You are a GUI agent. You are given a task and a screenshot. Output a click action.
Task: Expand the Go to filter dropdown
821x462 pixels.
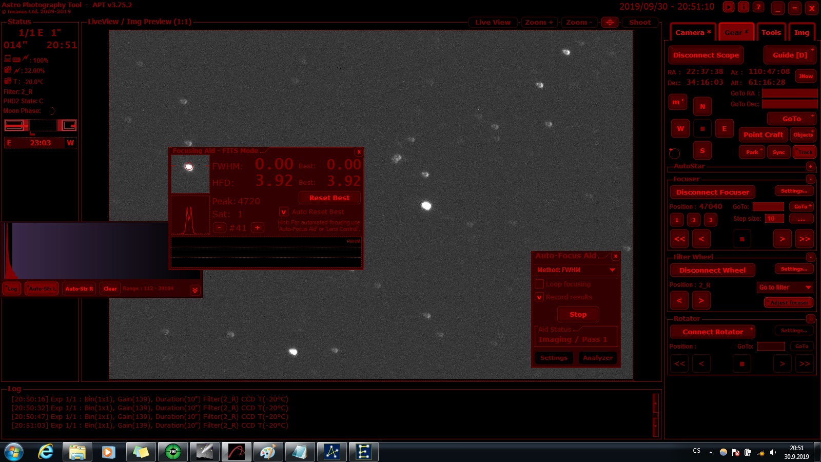pyautogui.click(x=785, y=287)
